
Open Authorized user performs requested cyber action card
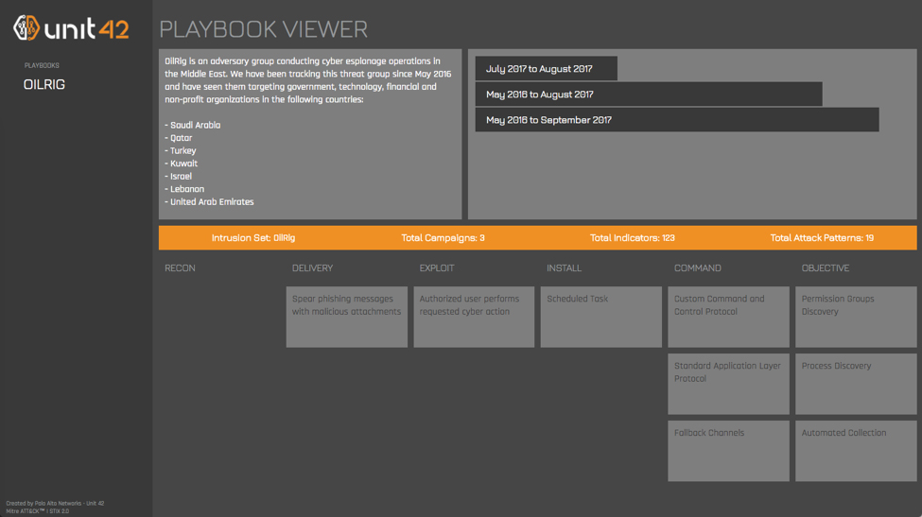474,317
